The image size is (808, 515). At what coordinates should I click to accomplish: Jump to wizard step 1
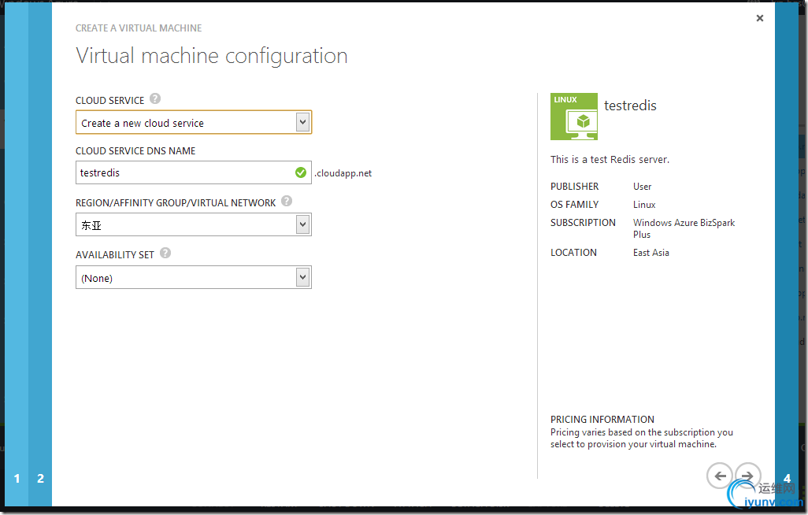(17, 478)
